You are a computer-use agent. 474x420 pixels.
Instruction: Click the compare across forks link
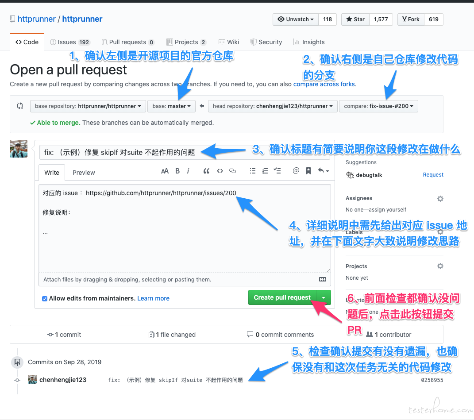pos(324,84)
